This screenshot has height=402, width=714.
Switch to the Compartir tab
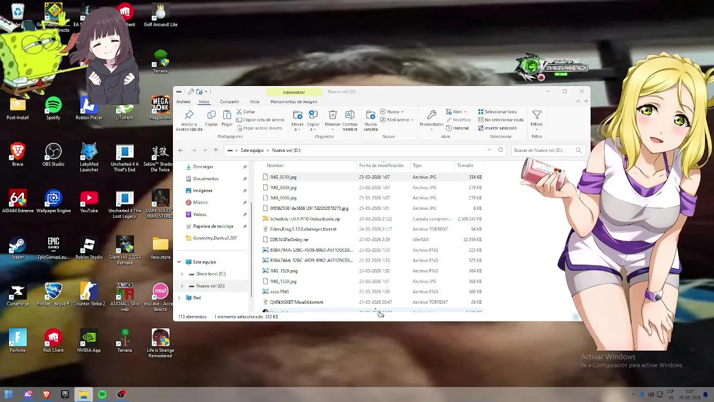point(229,102)
